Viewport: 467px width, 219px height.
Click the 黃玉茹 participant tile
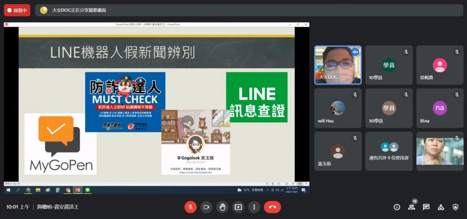(338, 151)
